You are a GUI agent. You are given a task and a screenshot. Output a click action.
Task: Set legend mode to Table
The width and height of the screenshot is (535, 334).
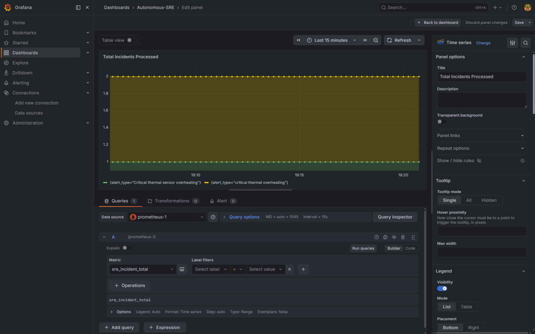coord(466,307)
